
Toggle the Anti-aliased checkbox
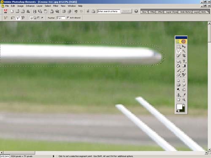[x=68, y=18]
